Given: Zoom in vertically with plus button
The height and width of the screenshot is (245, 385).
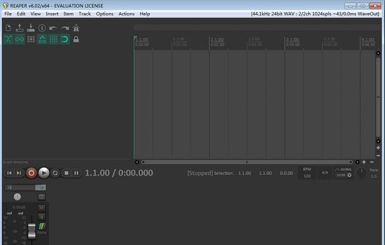Looking at the screenshot, I should [x=378, y=148].
